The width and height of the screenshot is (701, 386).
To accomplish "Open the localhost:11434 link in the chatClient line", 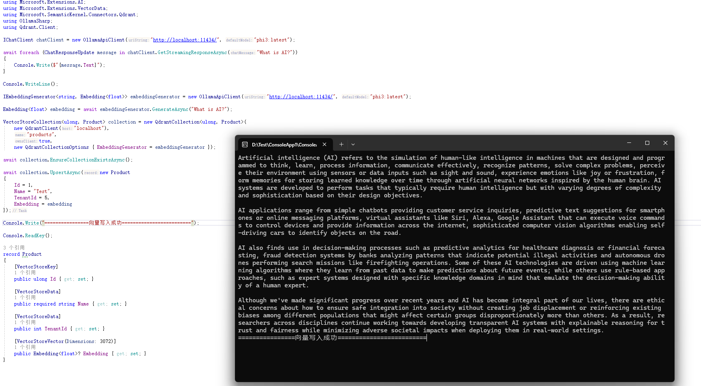I will pos(185,40).
